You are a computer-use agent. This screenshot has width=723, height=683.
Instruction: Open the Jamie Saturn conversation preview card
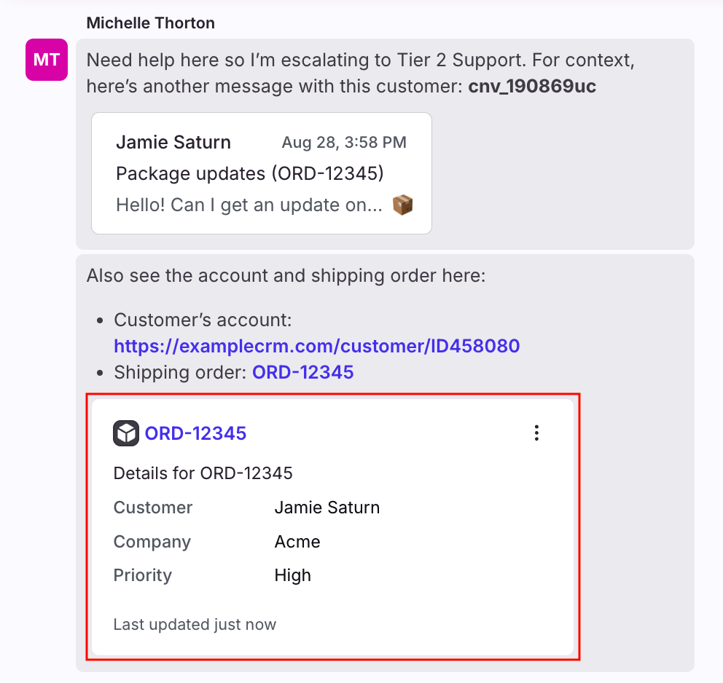pos(262,173)
